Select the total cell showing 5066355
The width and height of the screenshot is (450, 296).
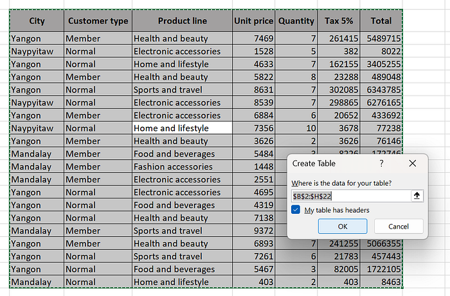pos(381,243)
